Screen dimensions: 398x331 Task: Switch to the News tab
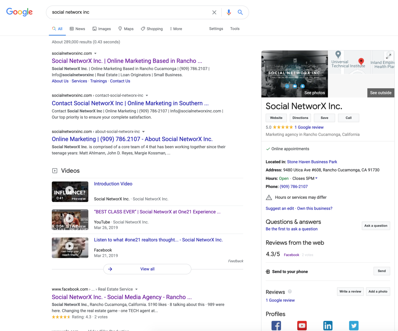tap(77, 29)
